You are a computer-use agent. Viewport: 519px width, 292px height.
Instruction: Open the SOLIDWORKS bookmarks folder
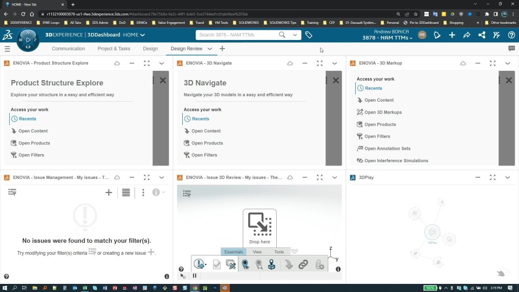[246, 23]
